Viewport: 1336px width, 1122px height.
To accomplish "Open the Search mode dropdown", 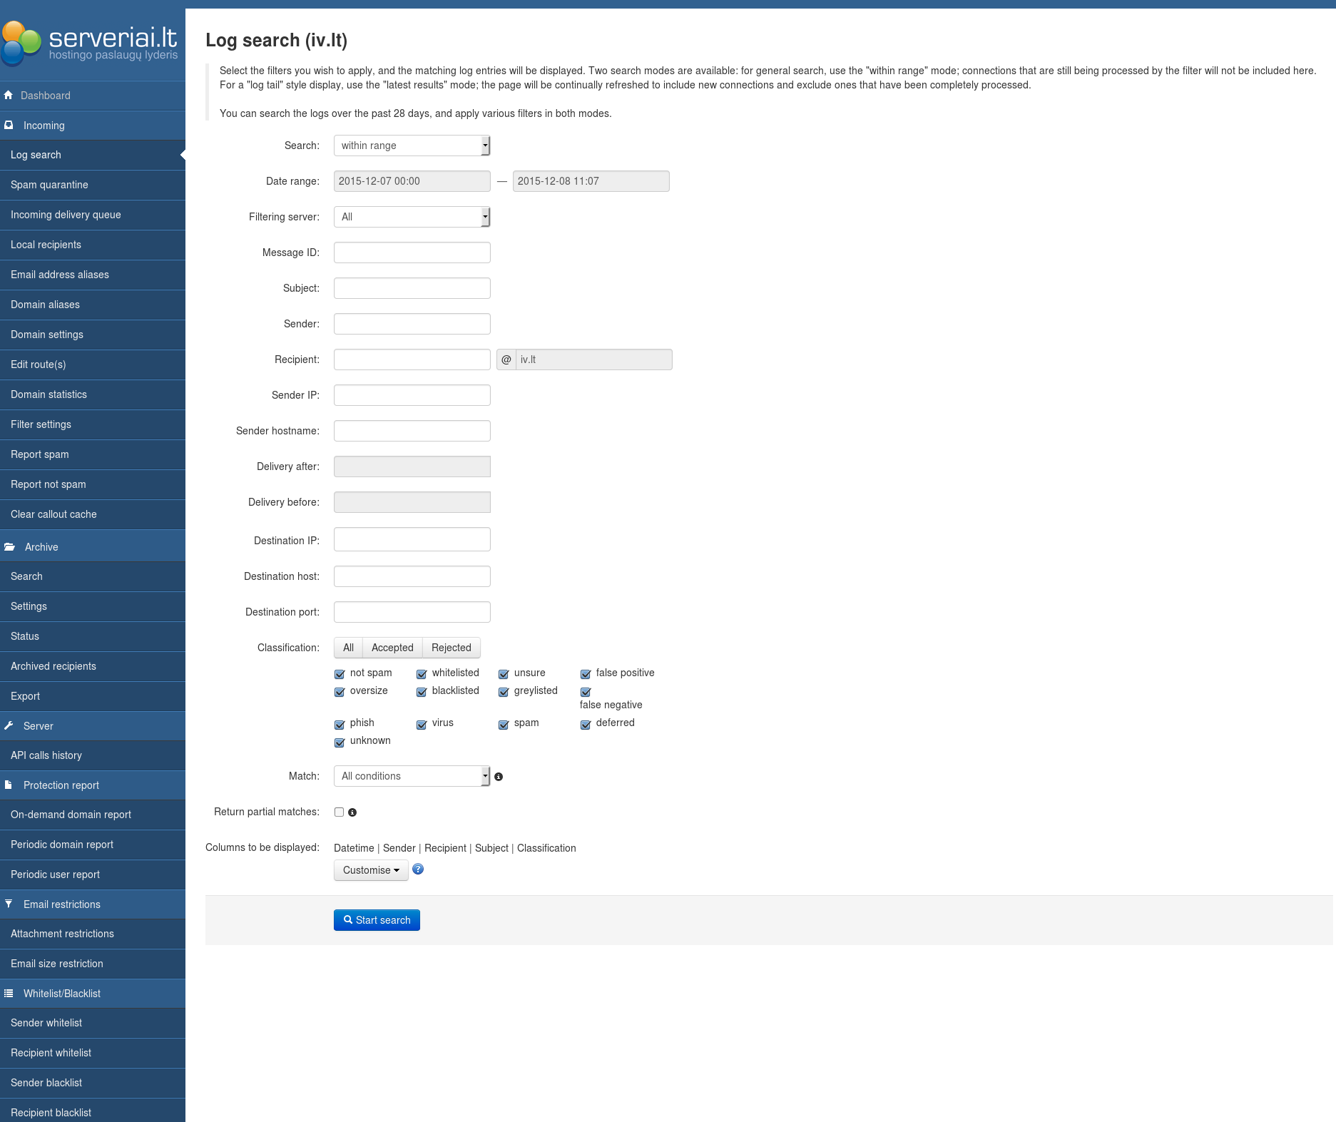I will (412, 146).
